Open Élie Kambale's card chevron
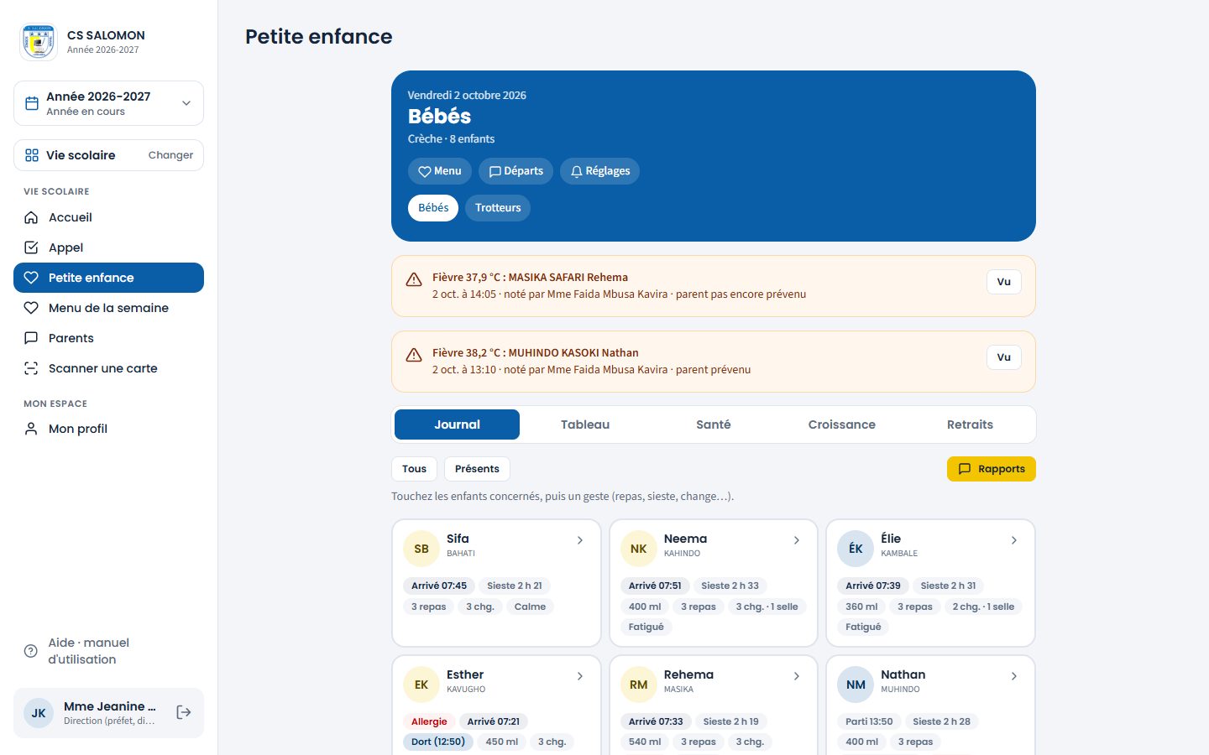Viewport: 1209px width, 755px height. (x=1014, y=540)
